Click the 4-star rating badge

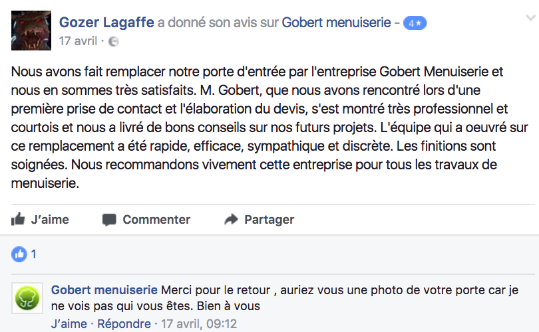click(x=417, y=23)
